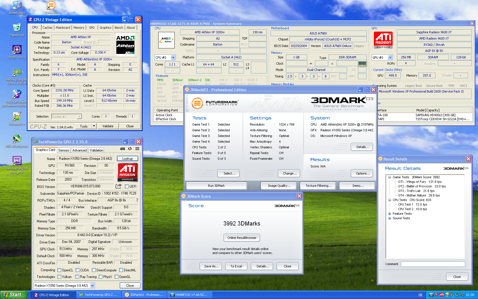Collapse the Game Tests tree node

click(390, 177)
